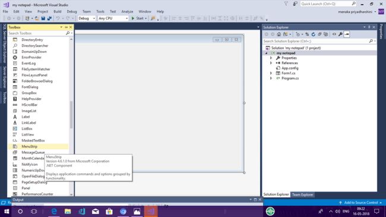
Task: Expand the References node in Solution Explorer
Action: (271, 63)
